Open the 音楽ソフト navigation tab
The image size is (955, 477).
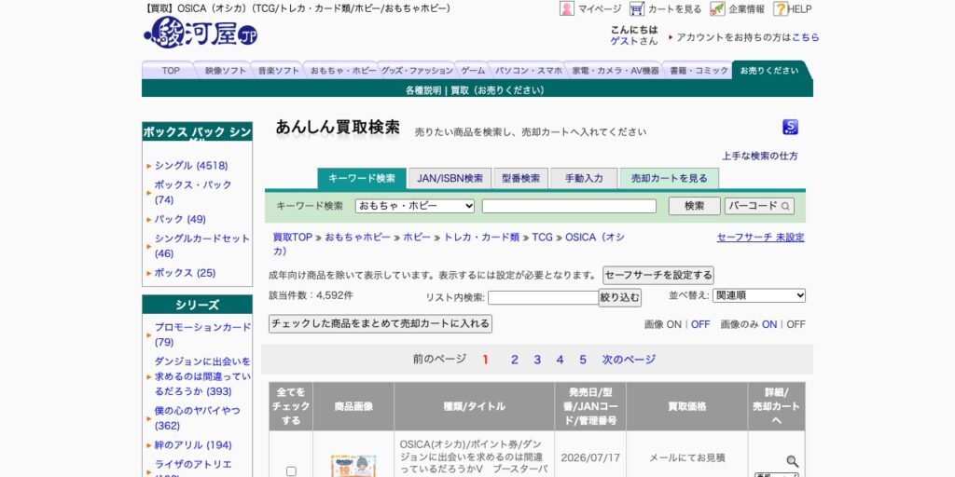pyautogui.click(x=279, y=71)
